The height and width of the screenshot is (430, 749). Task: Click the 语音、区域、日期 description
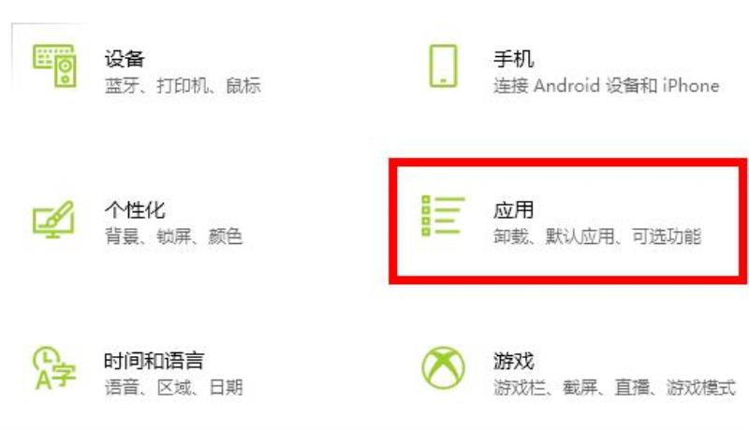[x=173, y=387]
